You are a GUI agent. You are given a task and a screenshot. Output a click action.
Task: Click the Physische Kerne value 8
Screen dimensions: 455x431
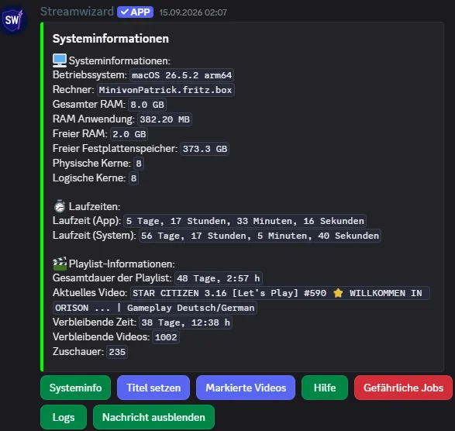point(139,164)
